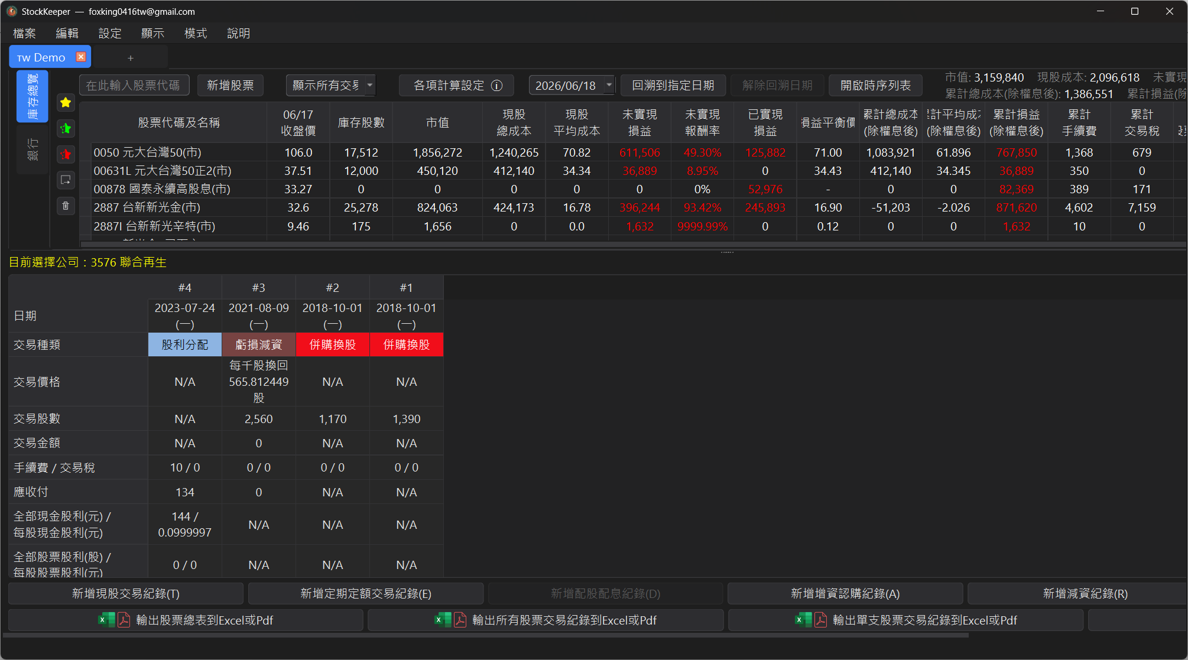Expand the 2026/06/18 date picker
The height and width of the screenshot is (660, 1188).
[x=609, y=85]
